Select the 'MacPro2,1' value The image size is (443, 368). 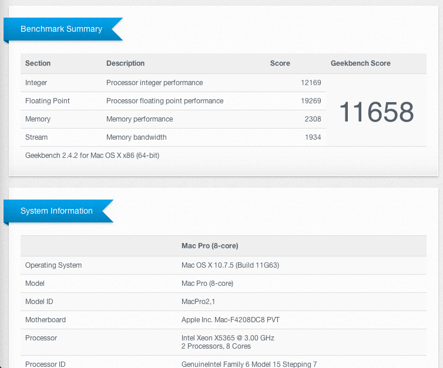point(198,302)
